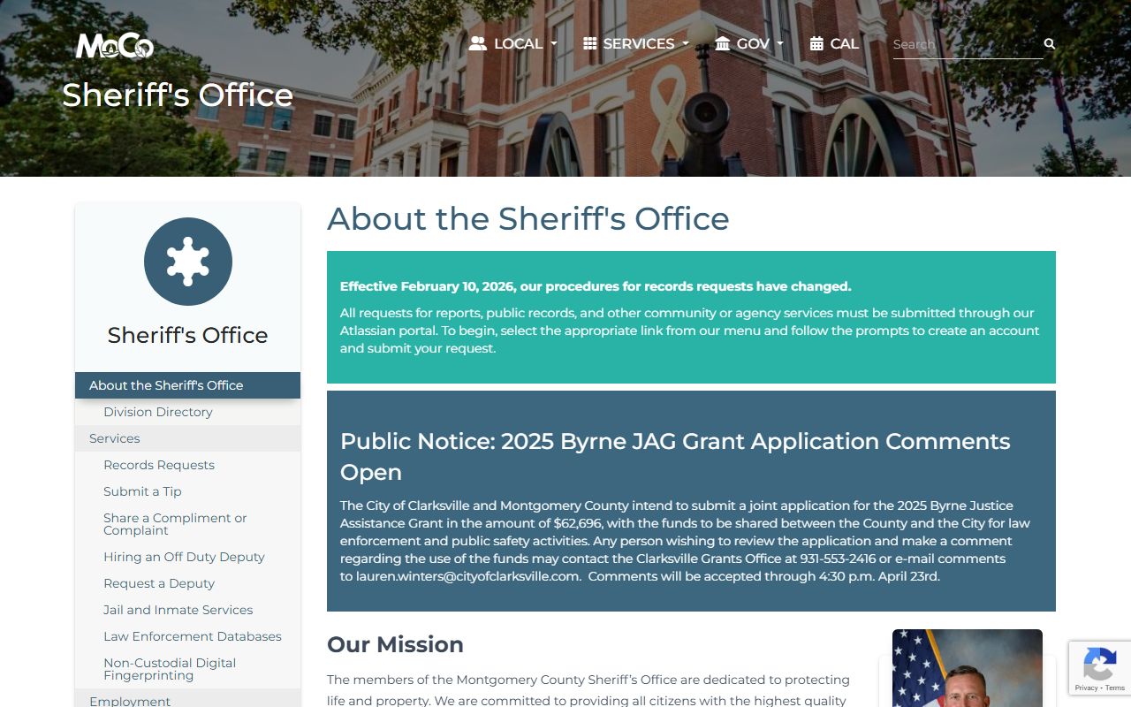Click the grid icon next to SERVICES

[590, 43]
